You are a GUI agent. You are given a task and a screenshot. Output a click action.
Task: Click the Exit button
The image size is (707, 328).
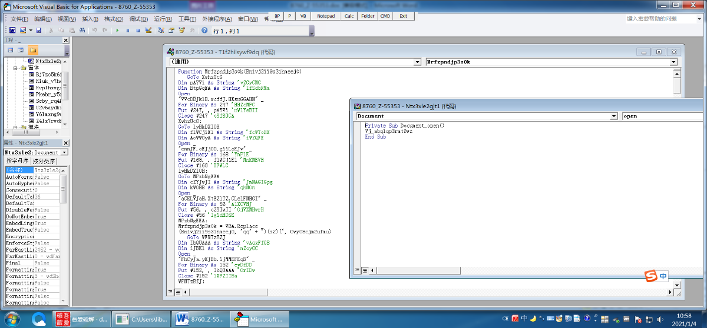point(403,16)
